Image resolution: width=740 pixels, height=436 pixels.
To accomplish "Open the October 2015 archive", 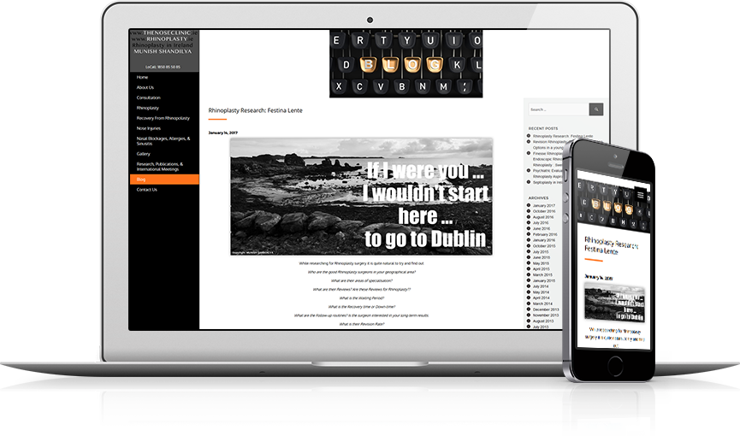I will 544,246.
